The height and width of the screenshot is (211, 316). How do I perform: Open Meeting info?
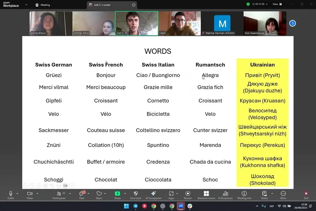point(244,194)
